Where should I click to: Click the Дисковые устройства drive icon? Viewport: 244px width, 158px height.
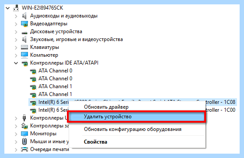[24, 32]
